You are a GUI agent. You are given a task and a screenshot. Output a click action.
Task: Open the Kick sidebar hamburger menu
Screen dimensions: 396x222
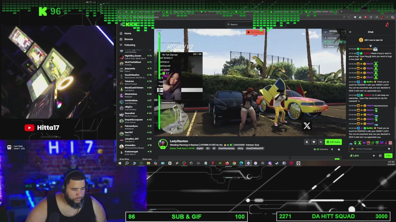pyautogui.click(x=121, y=24)
